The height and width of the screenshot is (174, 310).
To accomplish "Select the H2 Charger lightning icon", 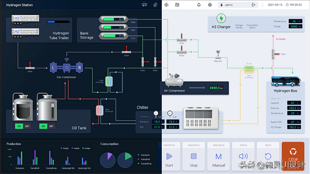I will 221,18.
